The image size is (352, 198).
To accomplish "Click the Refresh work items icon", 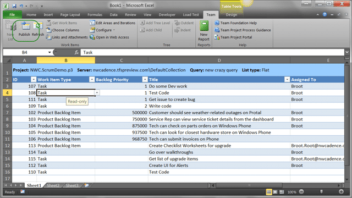I will 38,29.
